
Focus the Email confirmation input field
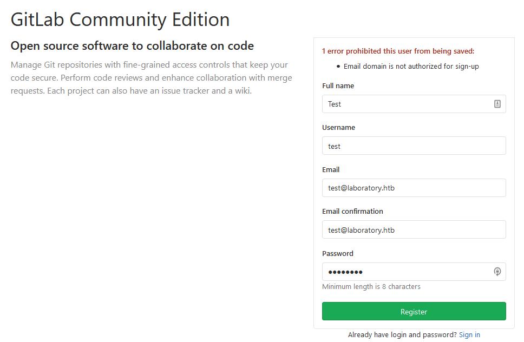pos(414,230)
